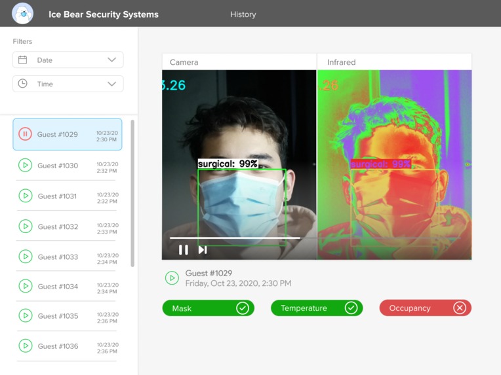The width and height of the screenshot is (501, 375).
Task: Click the 2:33 PM timestamp for Guest #1032
Action: (x=107, y=232)
